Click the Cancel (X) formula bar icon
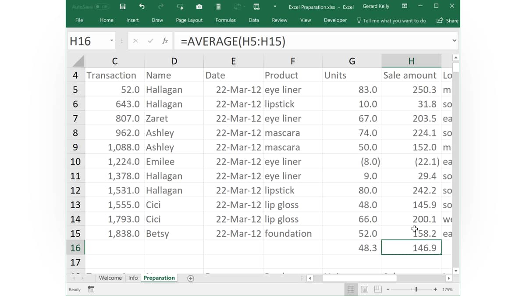526x296 pixels. click(x=135, y=41)
